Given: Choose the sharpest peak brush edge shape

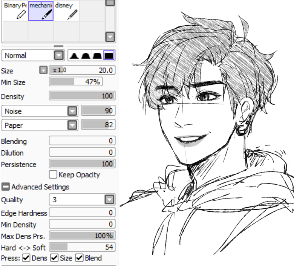Looking at the screenshot, I should tap(74, 56).
